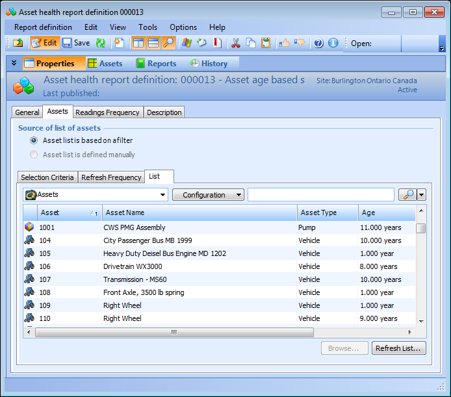Select 'Asset list is defined manually' option
The height and width of the screenshot is (397, 451).
click(34, 155)
